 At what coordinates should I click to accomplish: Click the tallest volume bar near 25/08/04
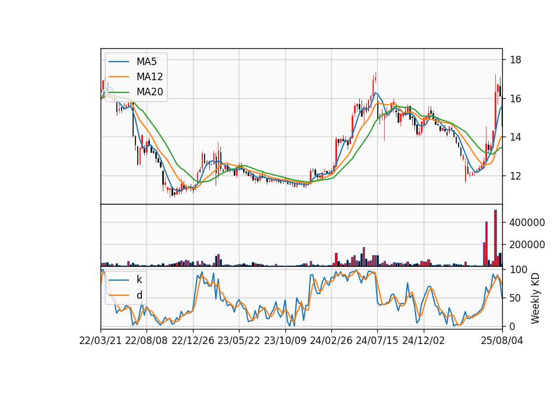tap(495, 238)
